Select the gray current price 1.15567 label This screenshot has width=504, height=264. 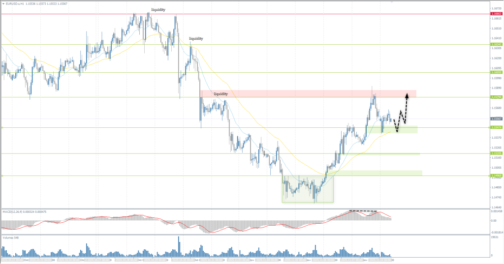pyautogui.click(x=496, y=118)
